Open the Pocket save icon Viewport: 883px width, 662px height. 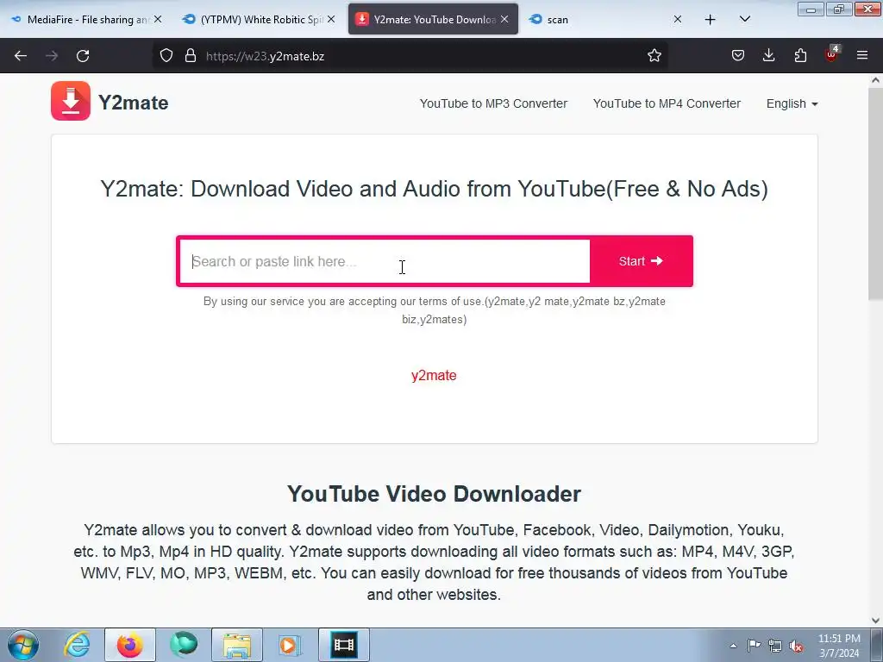(x=738, y=55)
